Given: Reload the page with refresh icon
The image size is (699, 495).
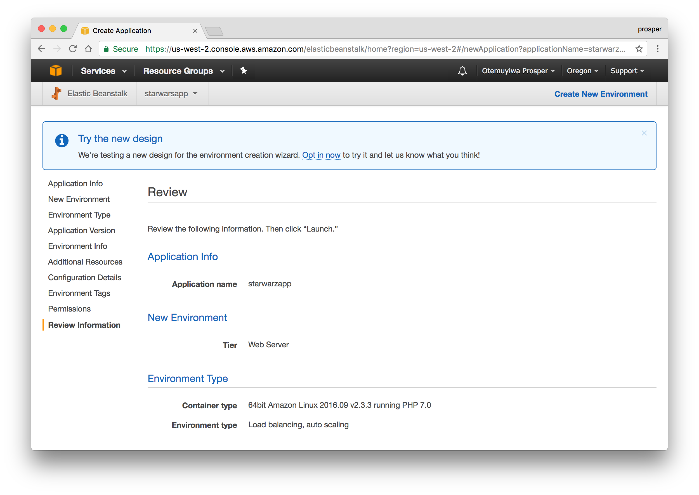Looking at the screenshot, I should [72, 49].
